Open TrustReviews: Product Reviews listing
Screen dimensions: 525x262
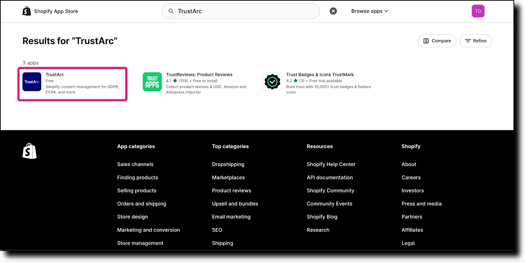pos(199,75)
